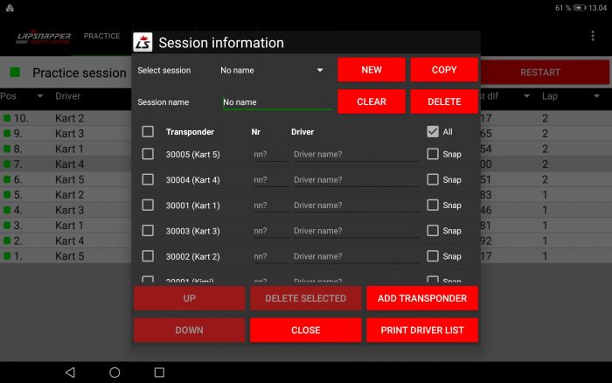This screenshot has width=612, height=383.
Task: Click DELETE SELECTED button
Action: point(306,298)
